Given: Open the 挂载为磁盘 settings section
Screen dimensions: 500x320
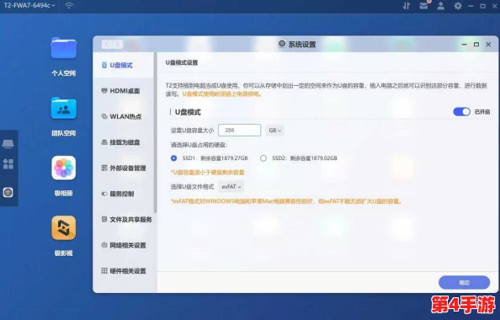Looking at the screenshot, I should coord(124,142).
